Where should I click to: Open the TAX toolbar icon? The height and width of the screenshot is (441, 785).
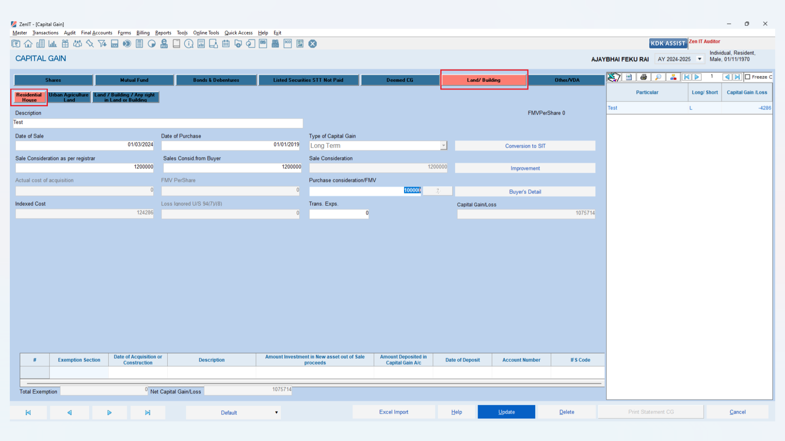tap(114, 44)
